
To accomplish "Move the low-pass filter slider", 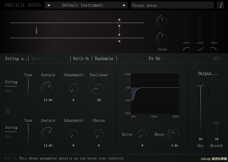I will pyautogui.click(x=214, y=43).
